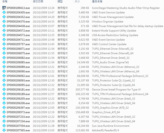164x133 pixels.
Task: Click the icon beside EP0000204370.exe
Action: [x=4, y=22]
